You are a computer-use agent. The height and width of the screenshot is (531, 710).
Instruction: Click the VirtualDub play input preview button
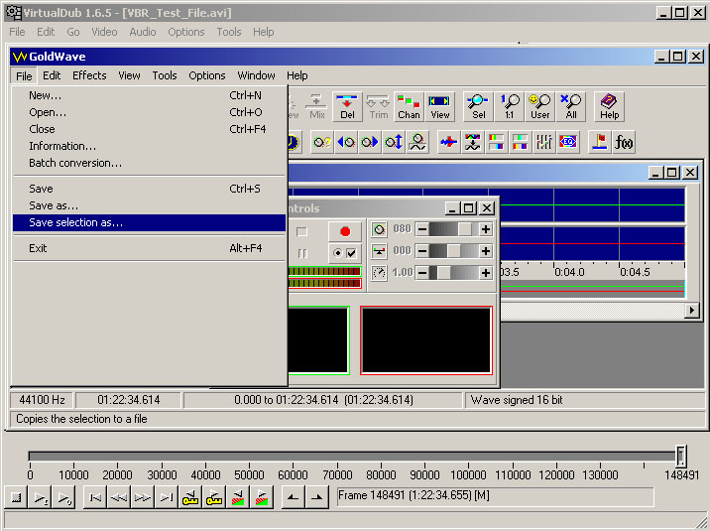(40, 497)
